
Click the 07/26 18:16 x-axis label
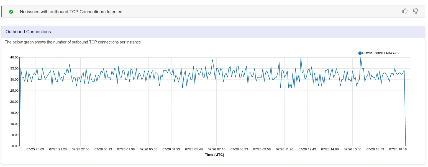398,149
